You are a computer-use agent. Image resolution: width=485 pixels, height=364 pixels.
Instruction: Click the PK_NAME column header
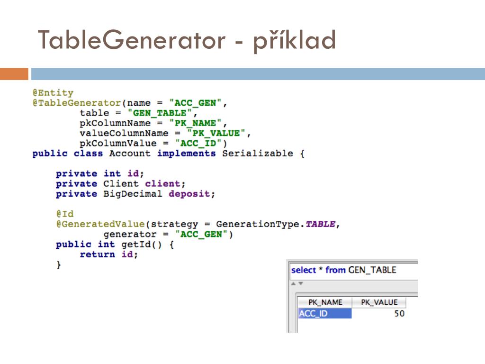325,302
